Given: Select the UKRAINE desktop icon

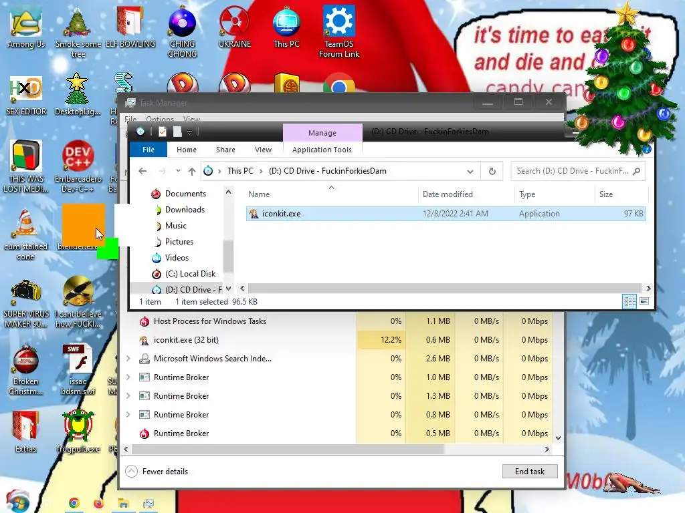Looking at the screenshot, I should [x=235, y=27].
